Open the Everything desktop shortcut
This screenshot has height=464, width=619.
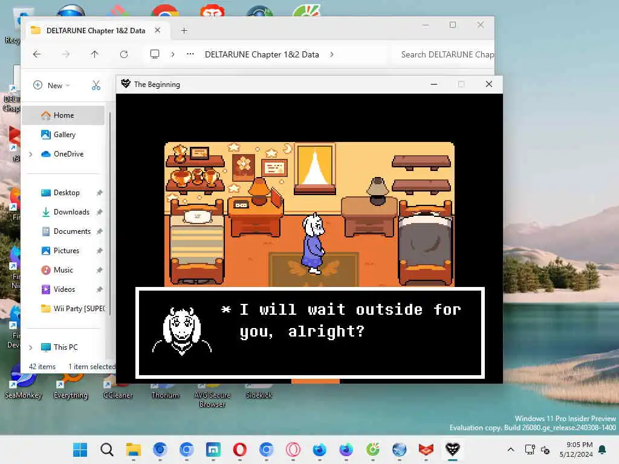[70, 388]
